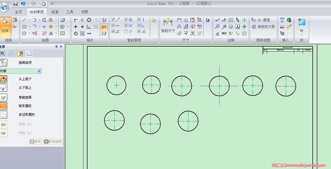This screenshot has height=169, width=331.
Task: Expand the Mirror tool dropdown arrow
Action: click(x=56, y=33)
